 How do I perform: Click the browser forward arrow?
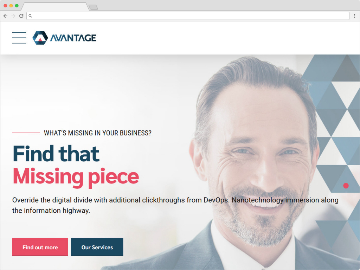point(13,16)
